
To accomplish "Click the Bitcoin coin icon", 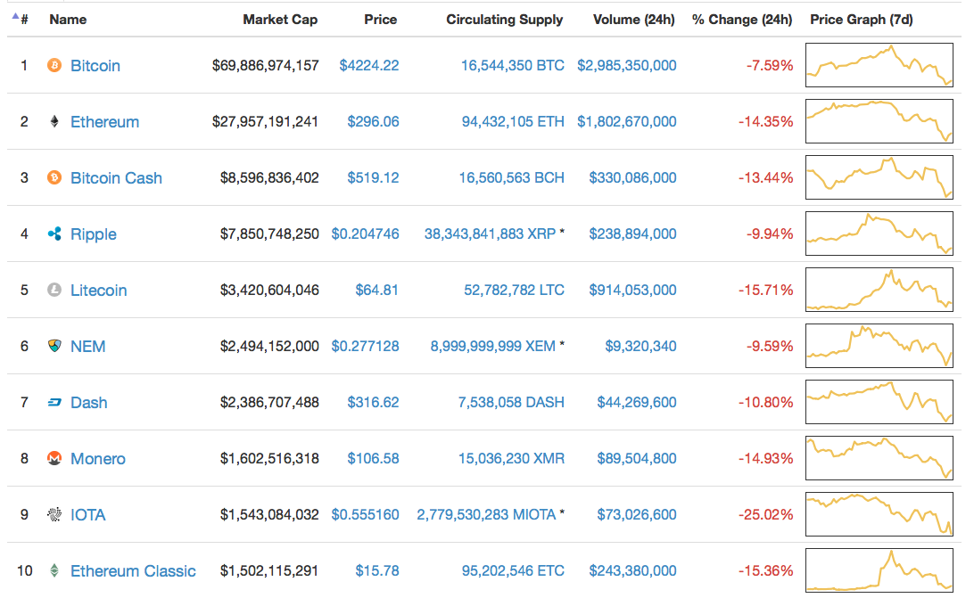I will point(54,66).
